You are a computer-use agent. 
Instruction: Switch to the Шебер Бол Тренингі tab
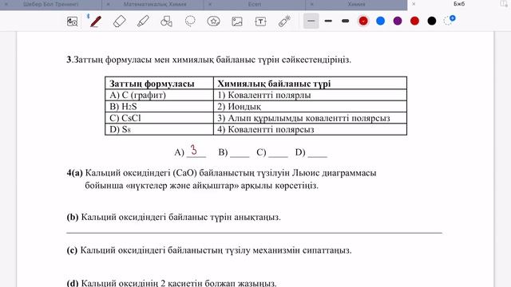coord(51,4)
